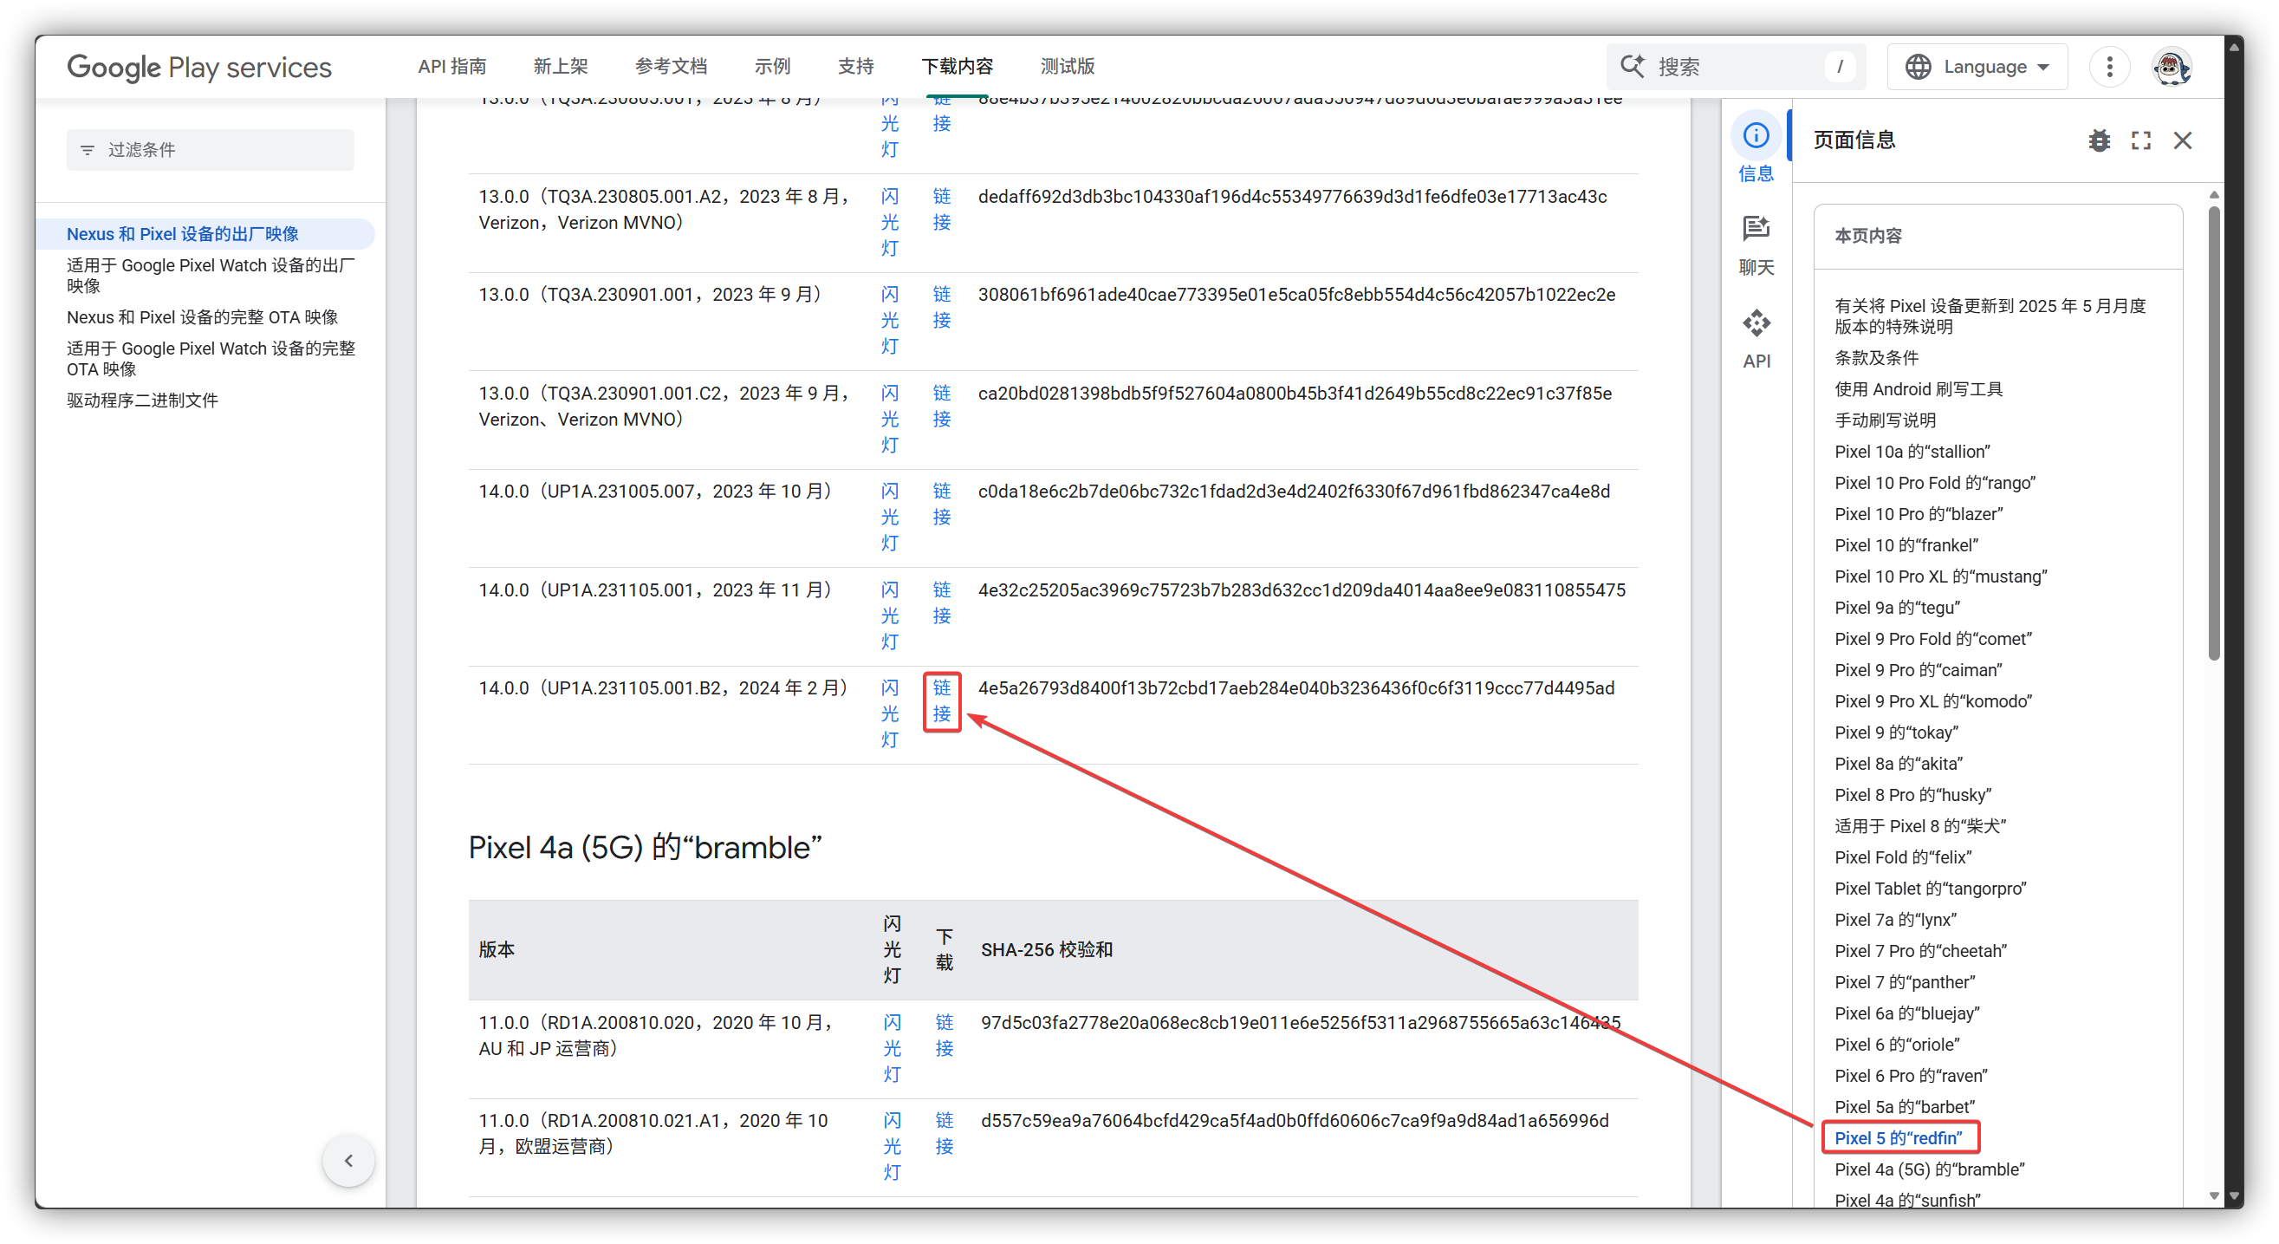Open 驱动程序二进制文件 in left navigation
The height and width of the screenshot is (1244, 2279).
pos(142,400)
